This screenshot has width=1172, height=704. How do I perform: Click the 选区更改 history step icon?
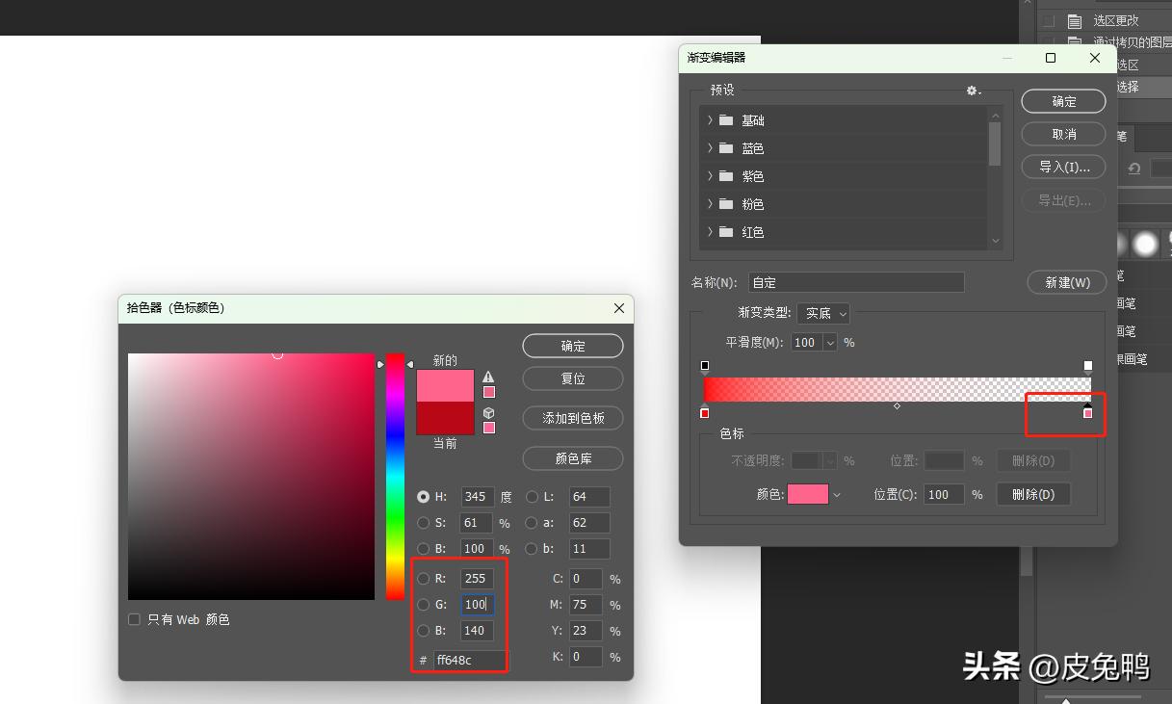coord(1074,19)
